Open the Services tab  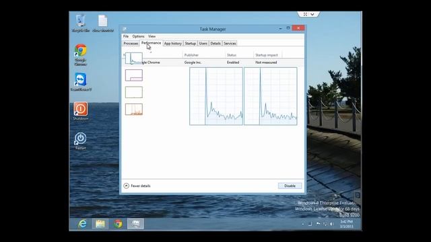pyautogui.click(x=230, y=43)
